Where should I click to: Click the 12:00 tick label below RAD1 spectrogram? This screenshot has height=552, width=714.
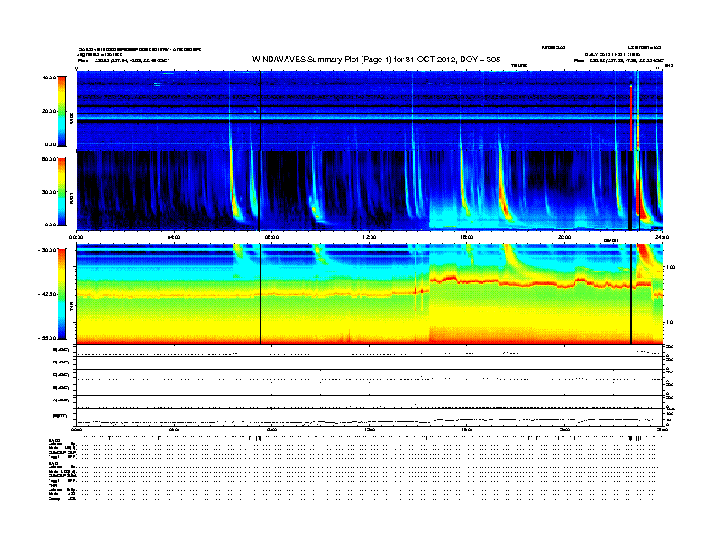point(370,237)
